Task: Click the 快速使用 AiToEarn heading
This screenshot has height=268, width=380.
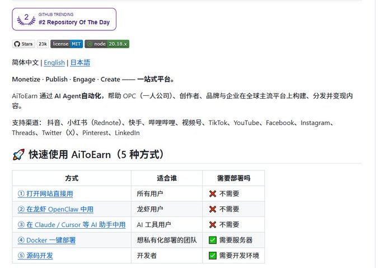Action: pos(96,154)
